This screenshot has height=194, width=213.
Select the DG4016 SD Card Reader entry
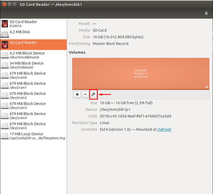[34, 24]
